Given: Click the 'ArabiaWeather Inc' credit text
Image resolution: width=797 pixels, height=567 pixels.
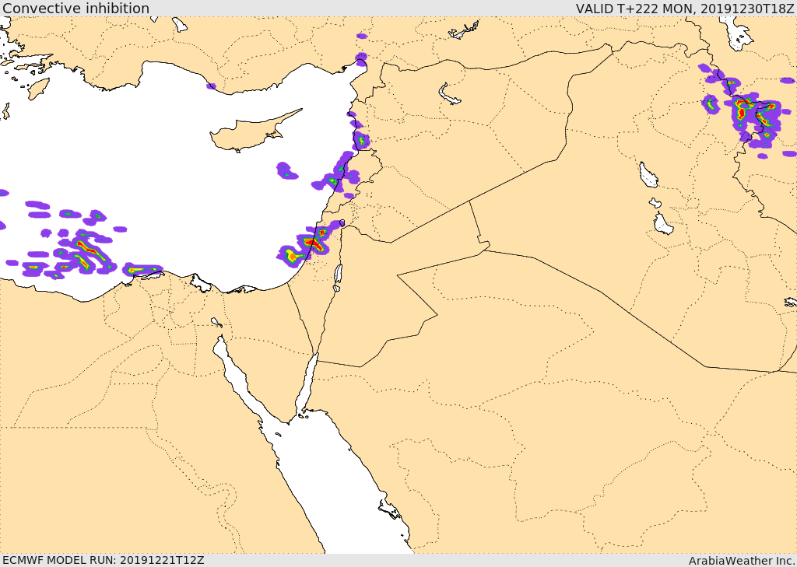Looking at the screenshot, I should [x=742, y=561].
